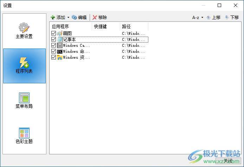Close the 设置 window with X
The image size is (244, 167).
[x=236, y=5]
